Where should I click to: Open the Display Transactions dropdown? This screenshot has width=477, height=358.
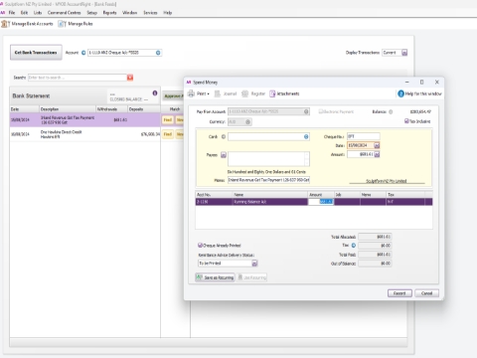tap(404, 53)
